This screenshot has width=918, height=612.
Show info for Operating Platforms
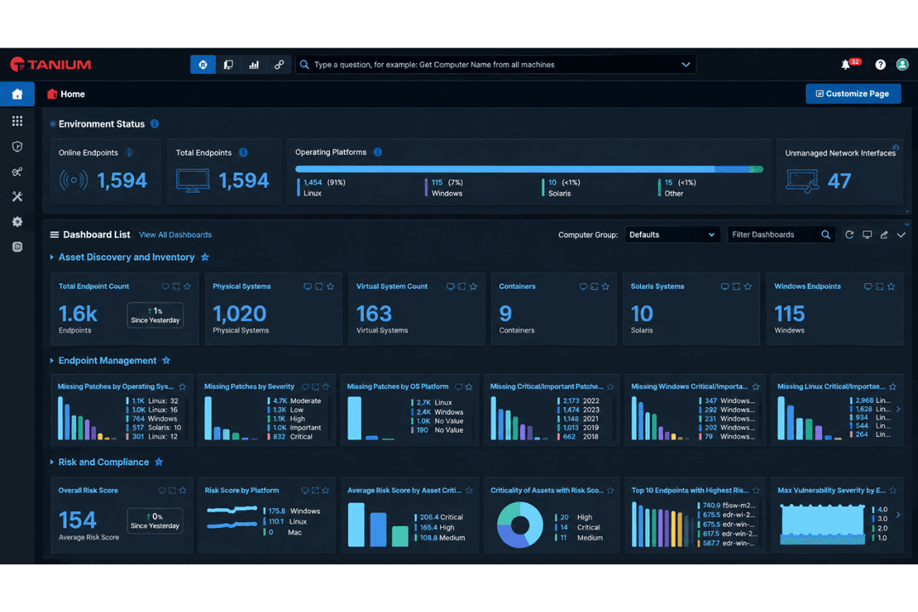pyautogui.click(x=377, y=151)
